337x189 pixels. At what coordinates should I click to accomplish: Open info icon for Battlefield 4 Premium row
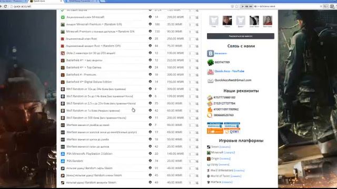[x=150, y=75]
